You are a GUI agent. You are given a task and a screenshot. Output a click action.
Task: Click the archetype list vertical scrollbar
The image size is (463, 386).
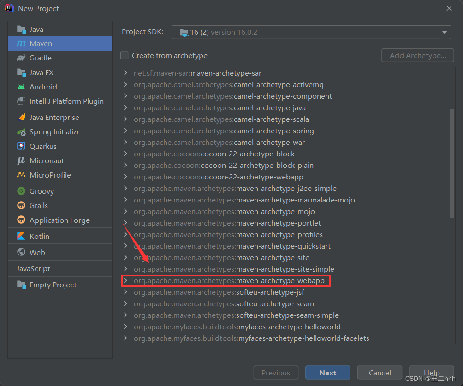point(451,164)
